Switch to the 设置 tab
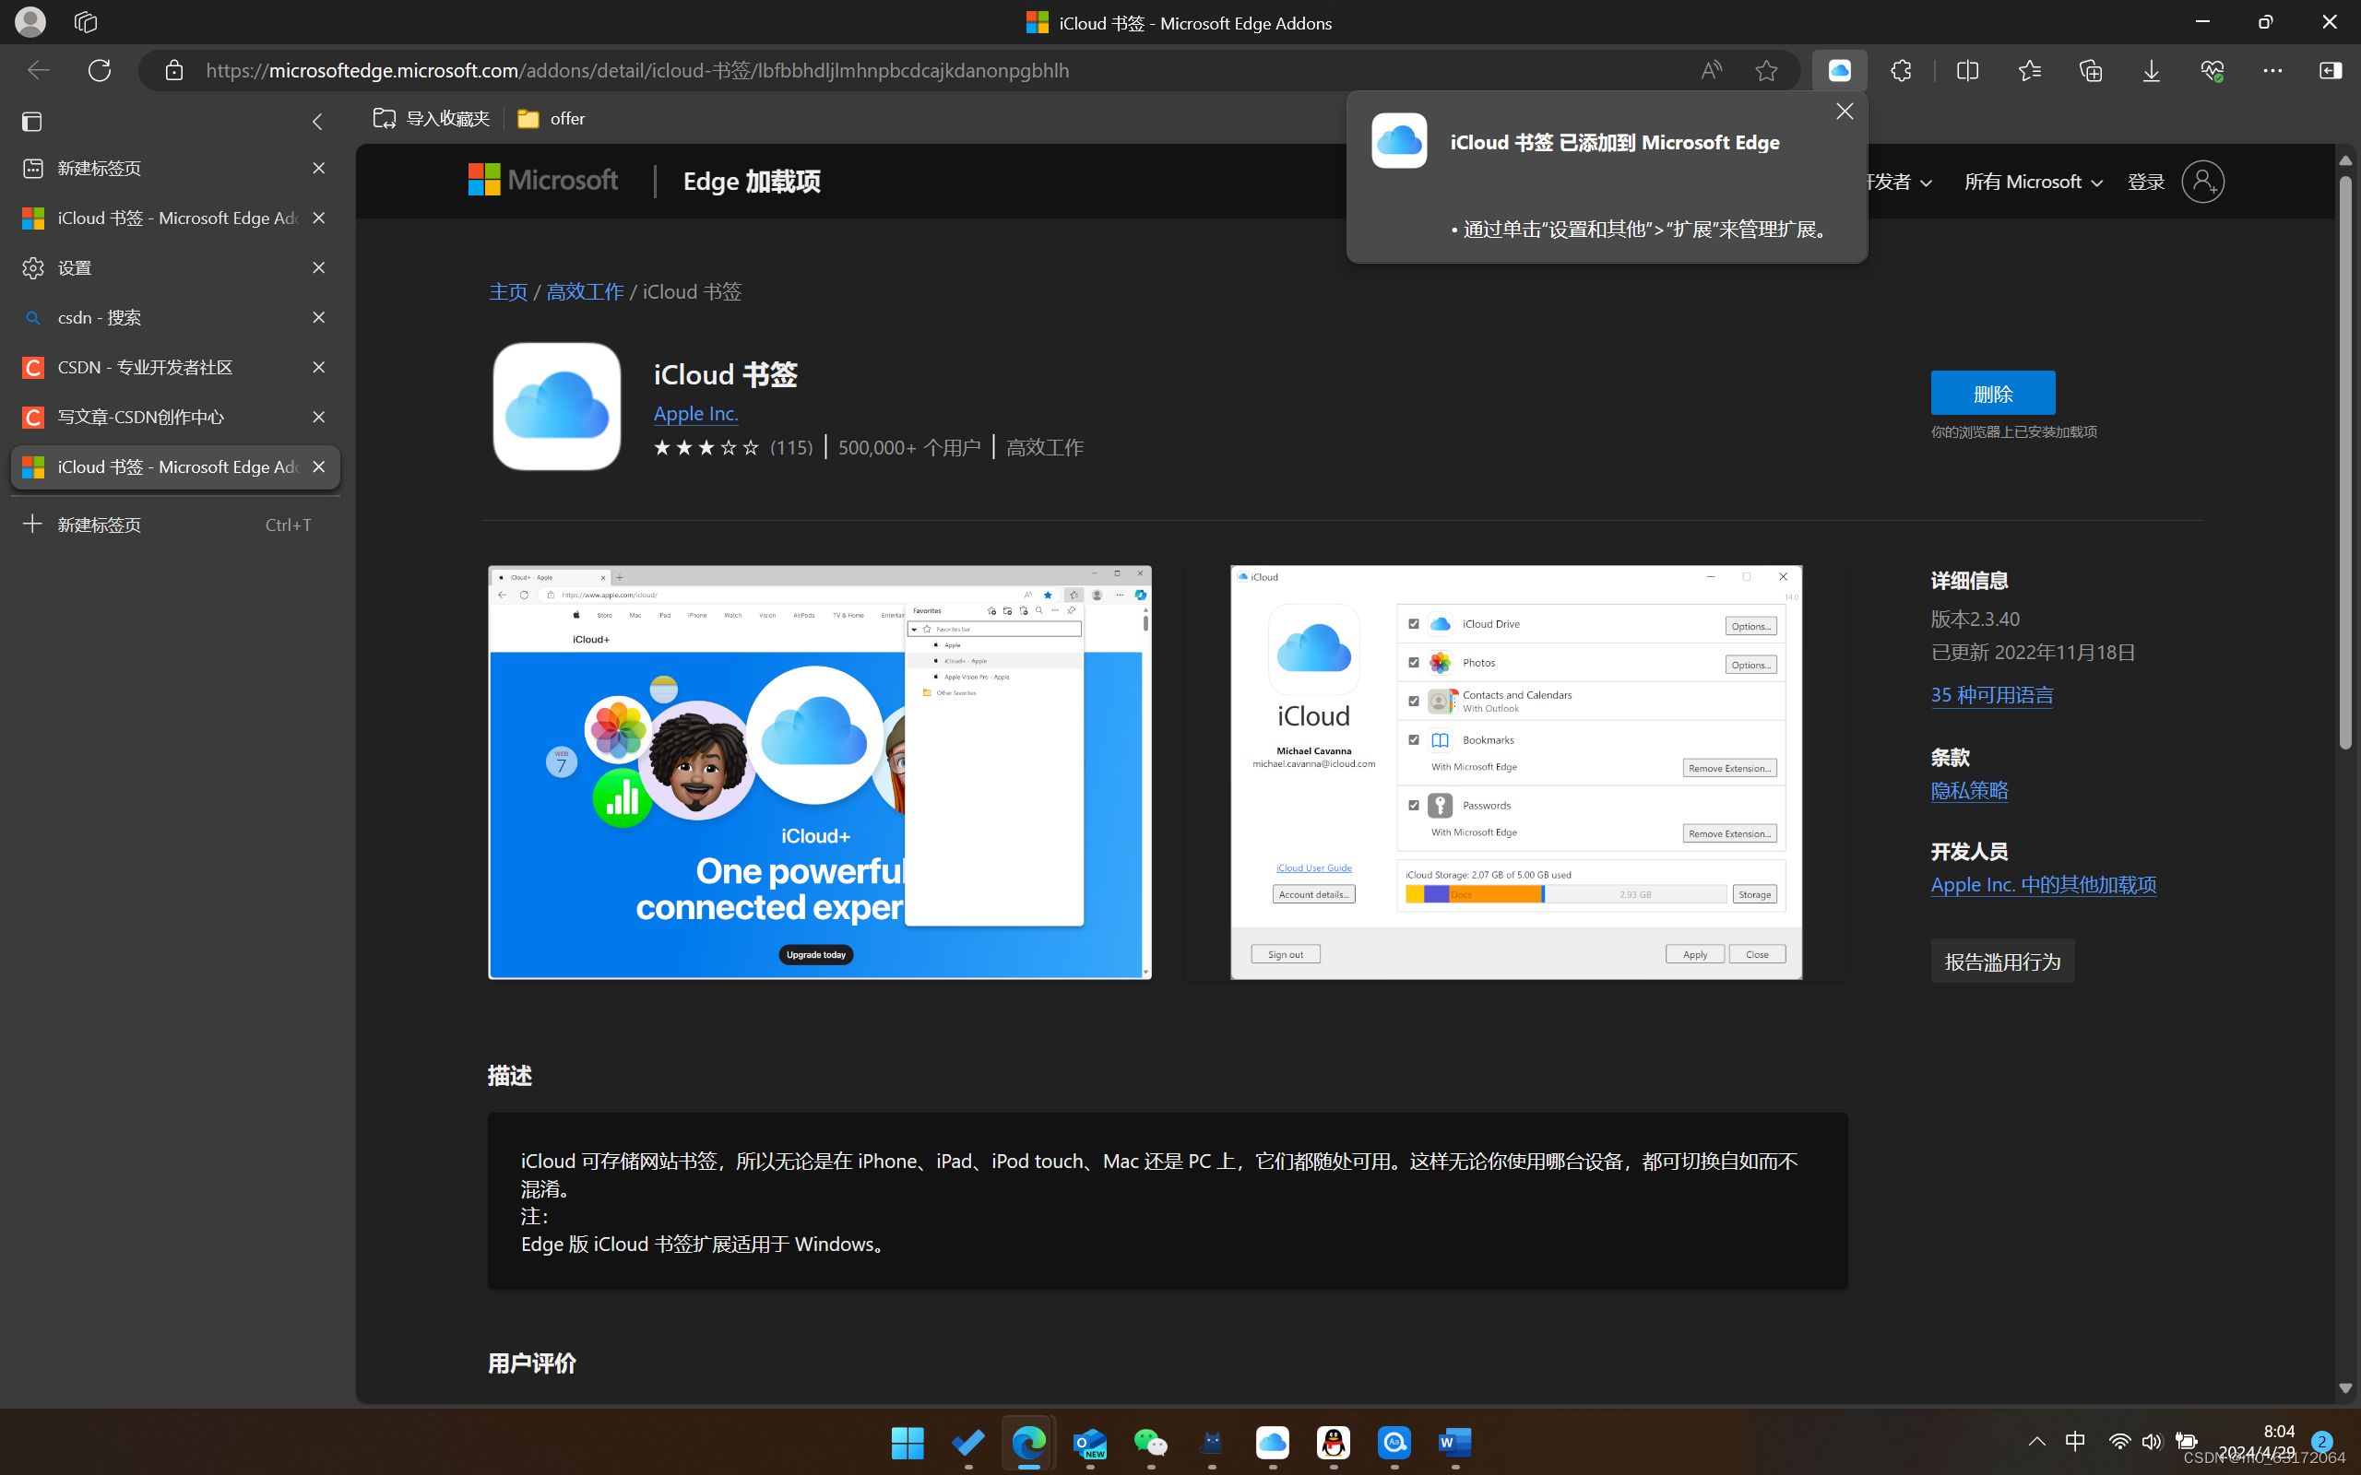Image resolution: width=2361 pixels, height=1475 pixels. [175, 267]
